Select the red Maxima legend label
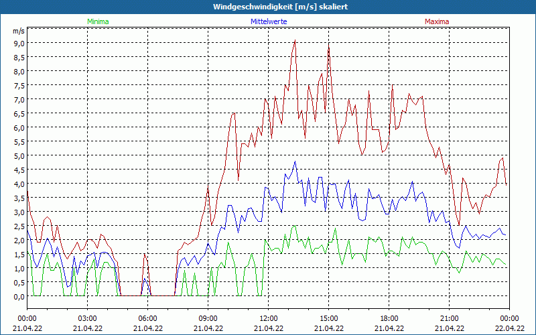 (437, 21)
